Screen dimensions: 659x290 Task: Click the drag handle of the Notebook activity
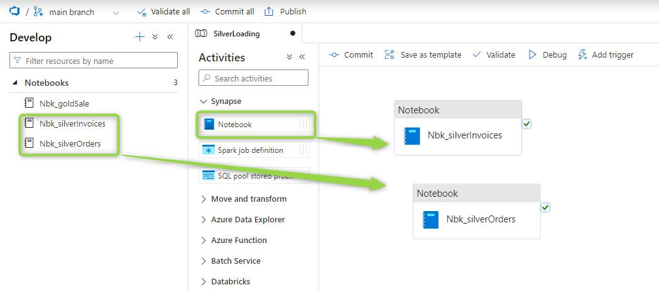tap(303, 125)
